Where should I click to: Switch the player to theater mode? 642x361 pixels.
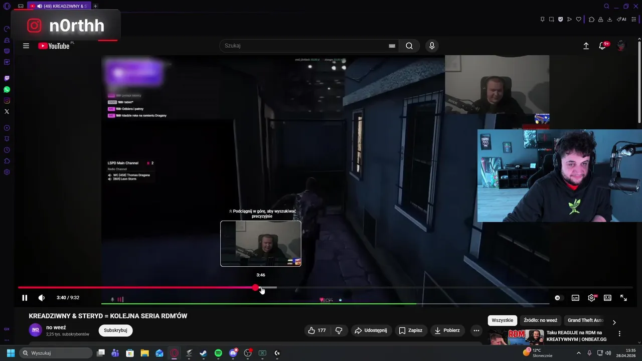[x=607, y=298]
